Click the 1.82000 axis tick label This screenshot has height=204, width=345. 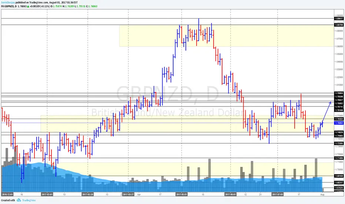point(339,77)
